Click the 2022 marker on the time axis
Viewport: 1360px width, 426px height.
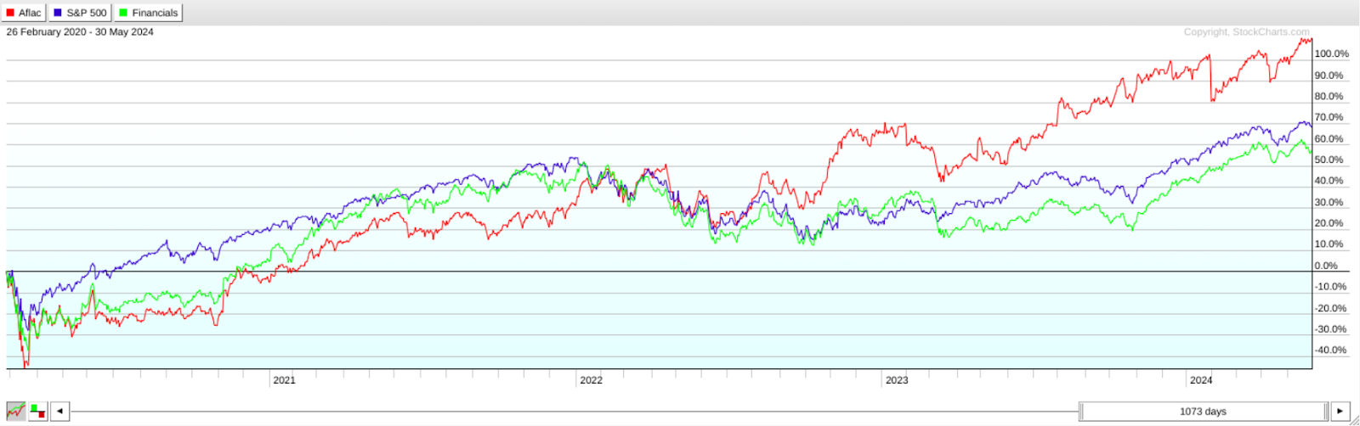point(591,380)
